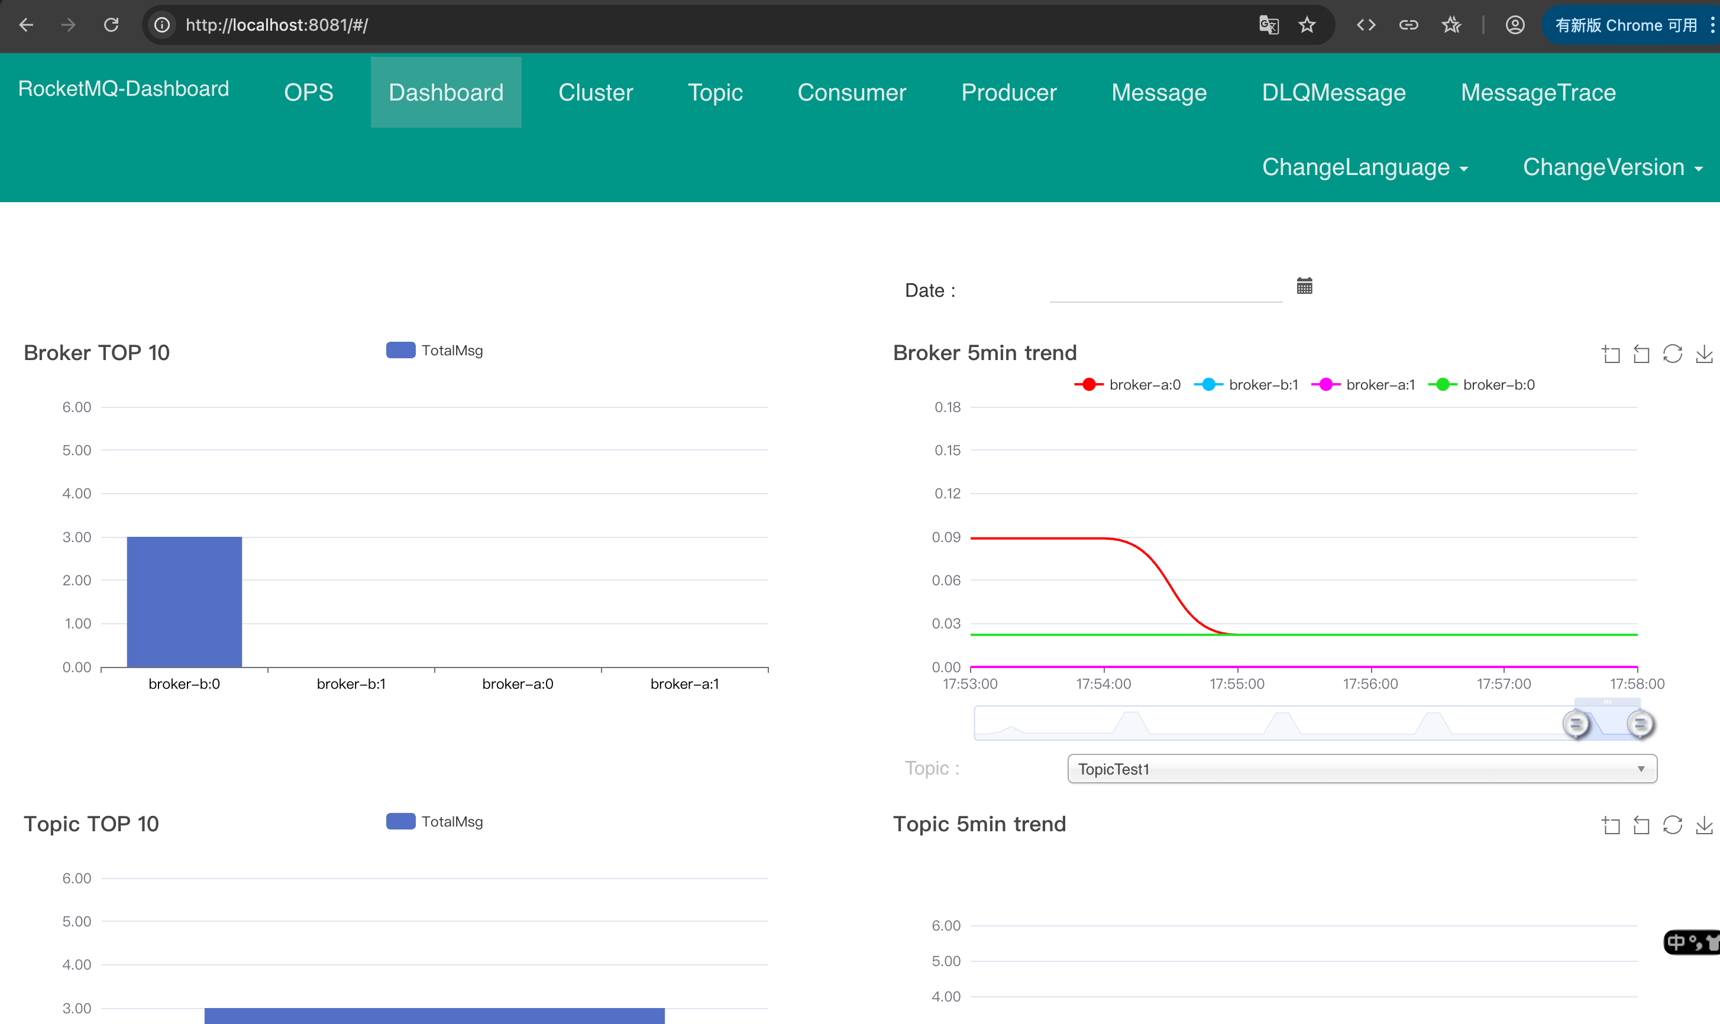The width and height of the screenshot is (1720, 1024).
Task: Click Broker trend zoom reset icon
Action: coord(1641,354)
